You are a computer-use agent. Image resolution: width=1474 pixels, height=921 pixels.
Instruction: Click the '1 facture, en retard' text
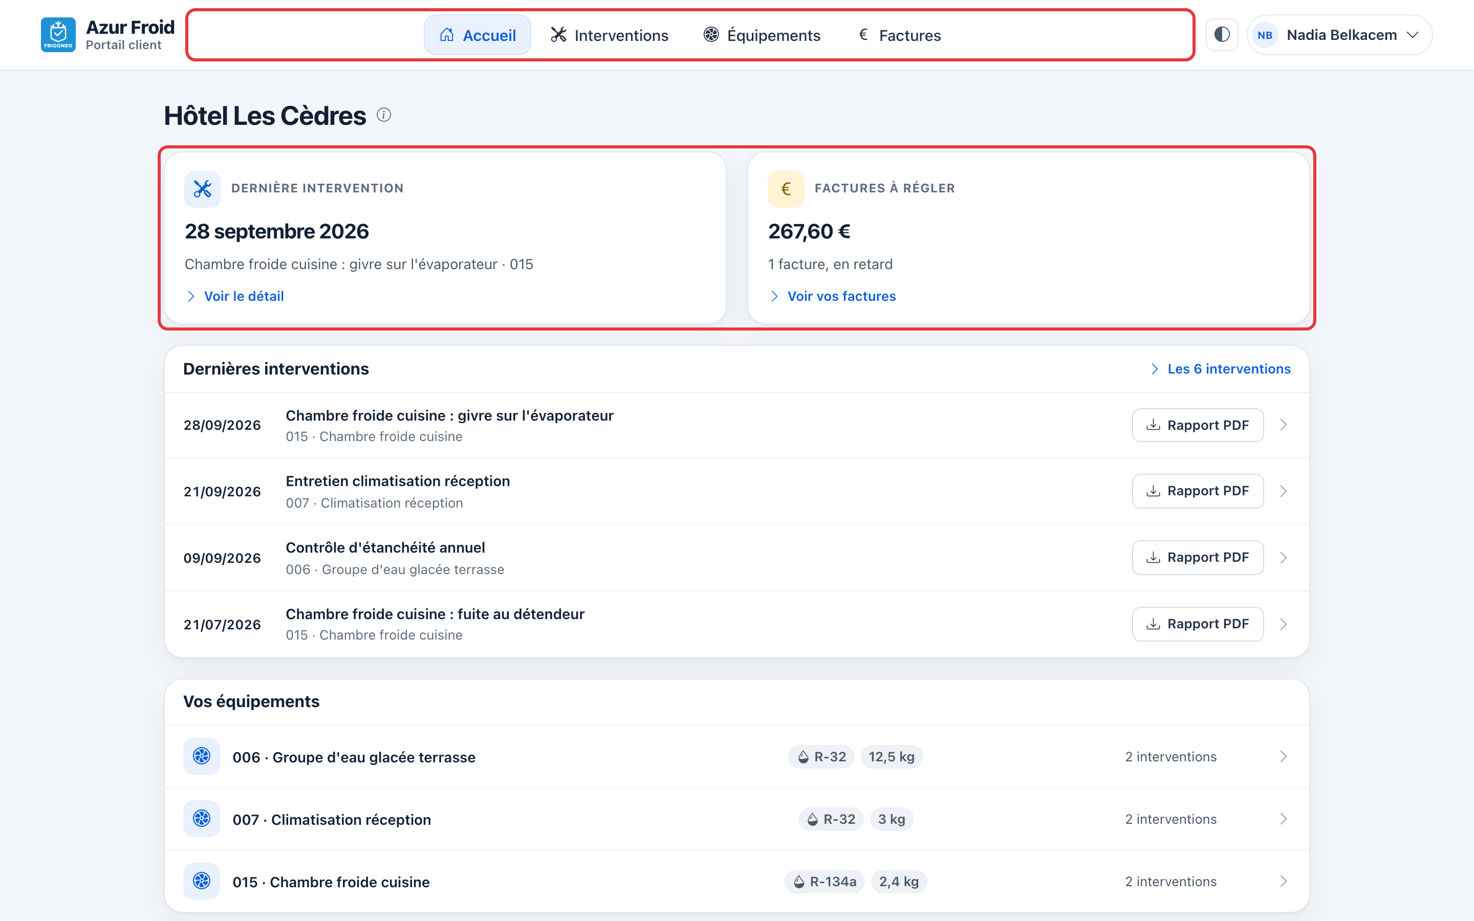click(x=830, y=265)
